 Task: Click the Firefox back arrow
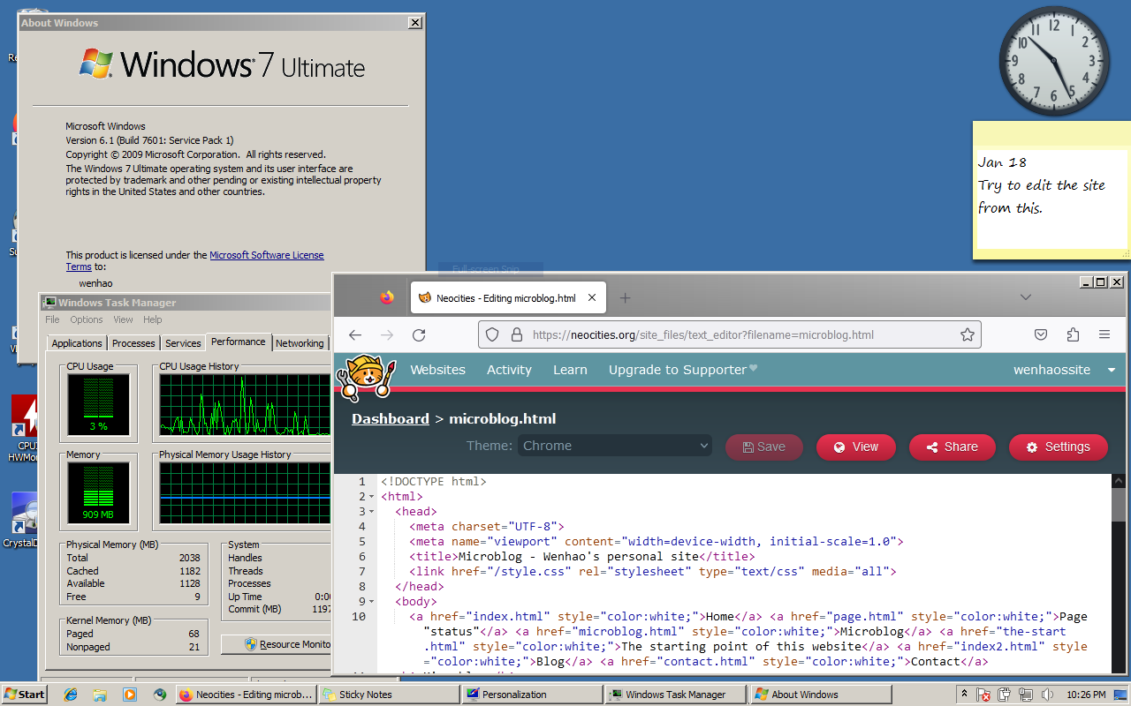[355, 335]
